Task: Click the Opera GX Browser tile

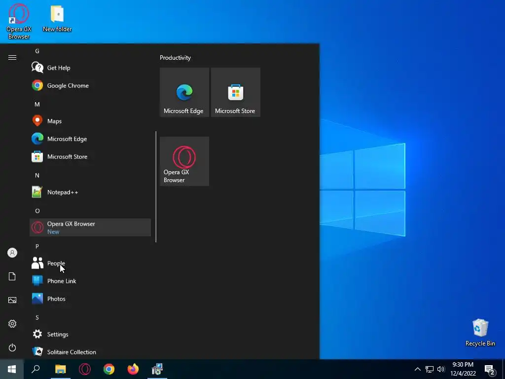Action: [x=184, y=161]
